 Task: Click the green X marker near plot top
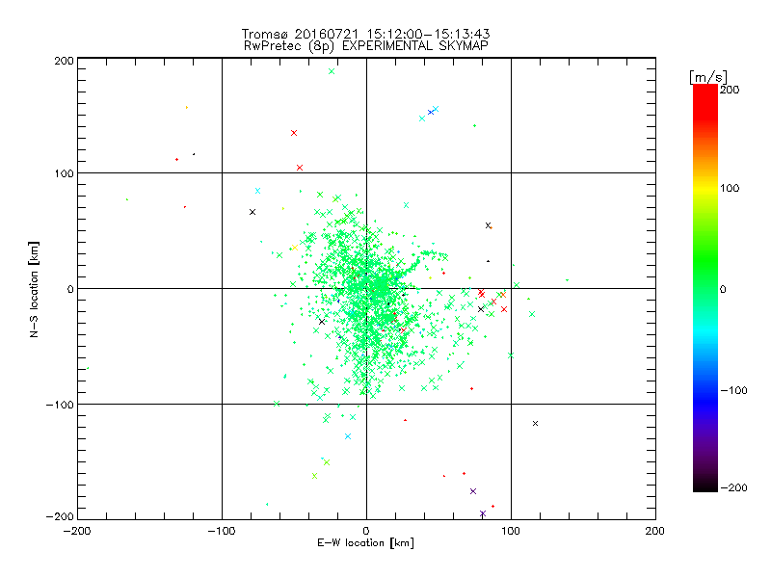(x=332, y=71)
